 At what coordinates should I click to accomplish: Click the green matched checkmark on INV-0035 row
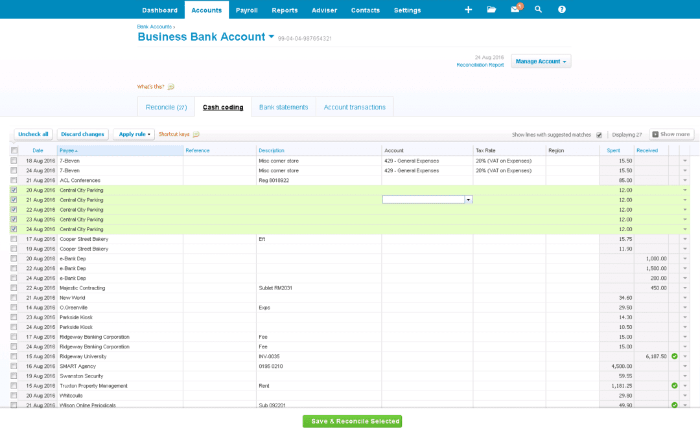click(674, 356)
